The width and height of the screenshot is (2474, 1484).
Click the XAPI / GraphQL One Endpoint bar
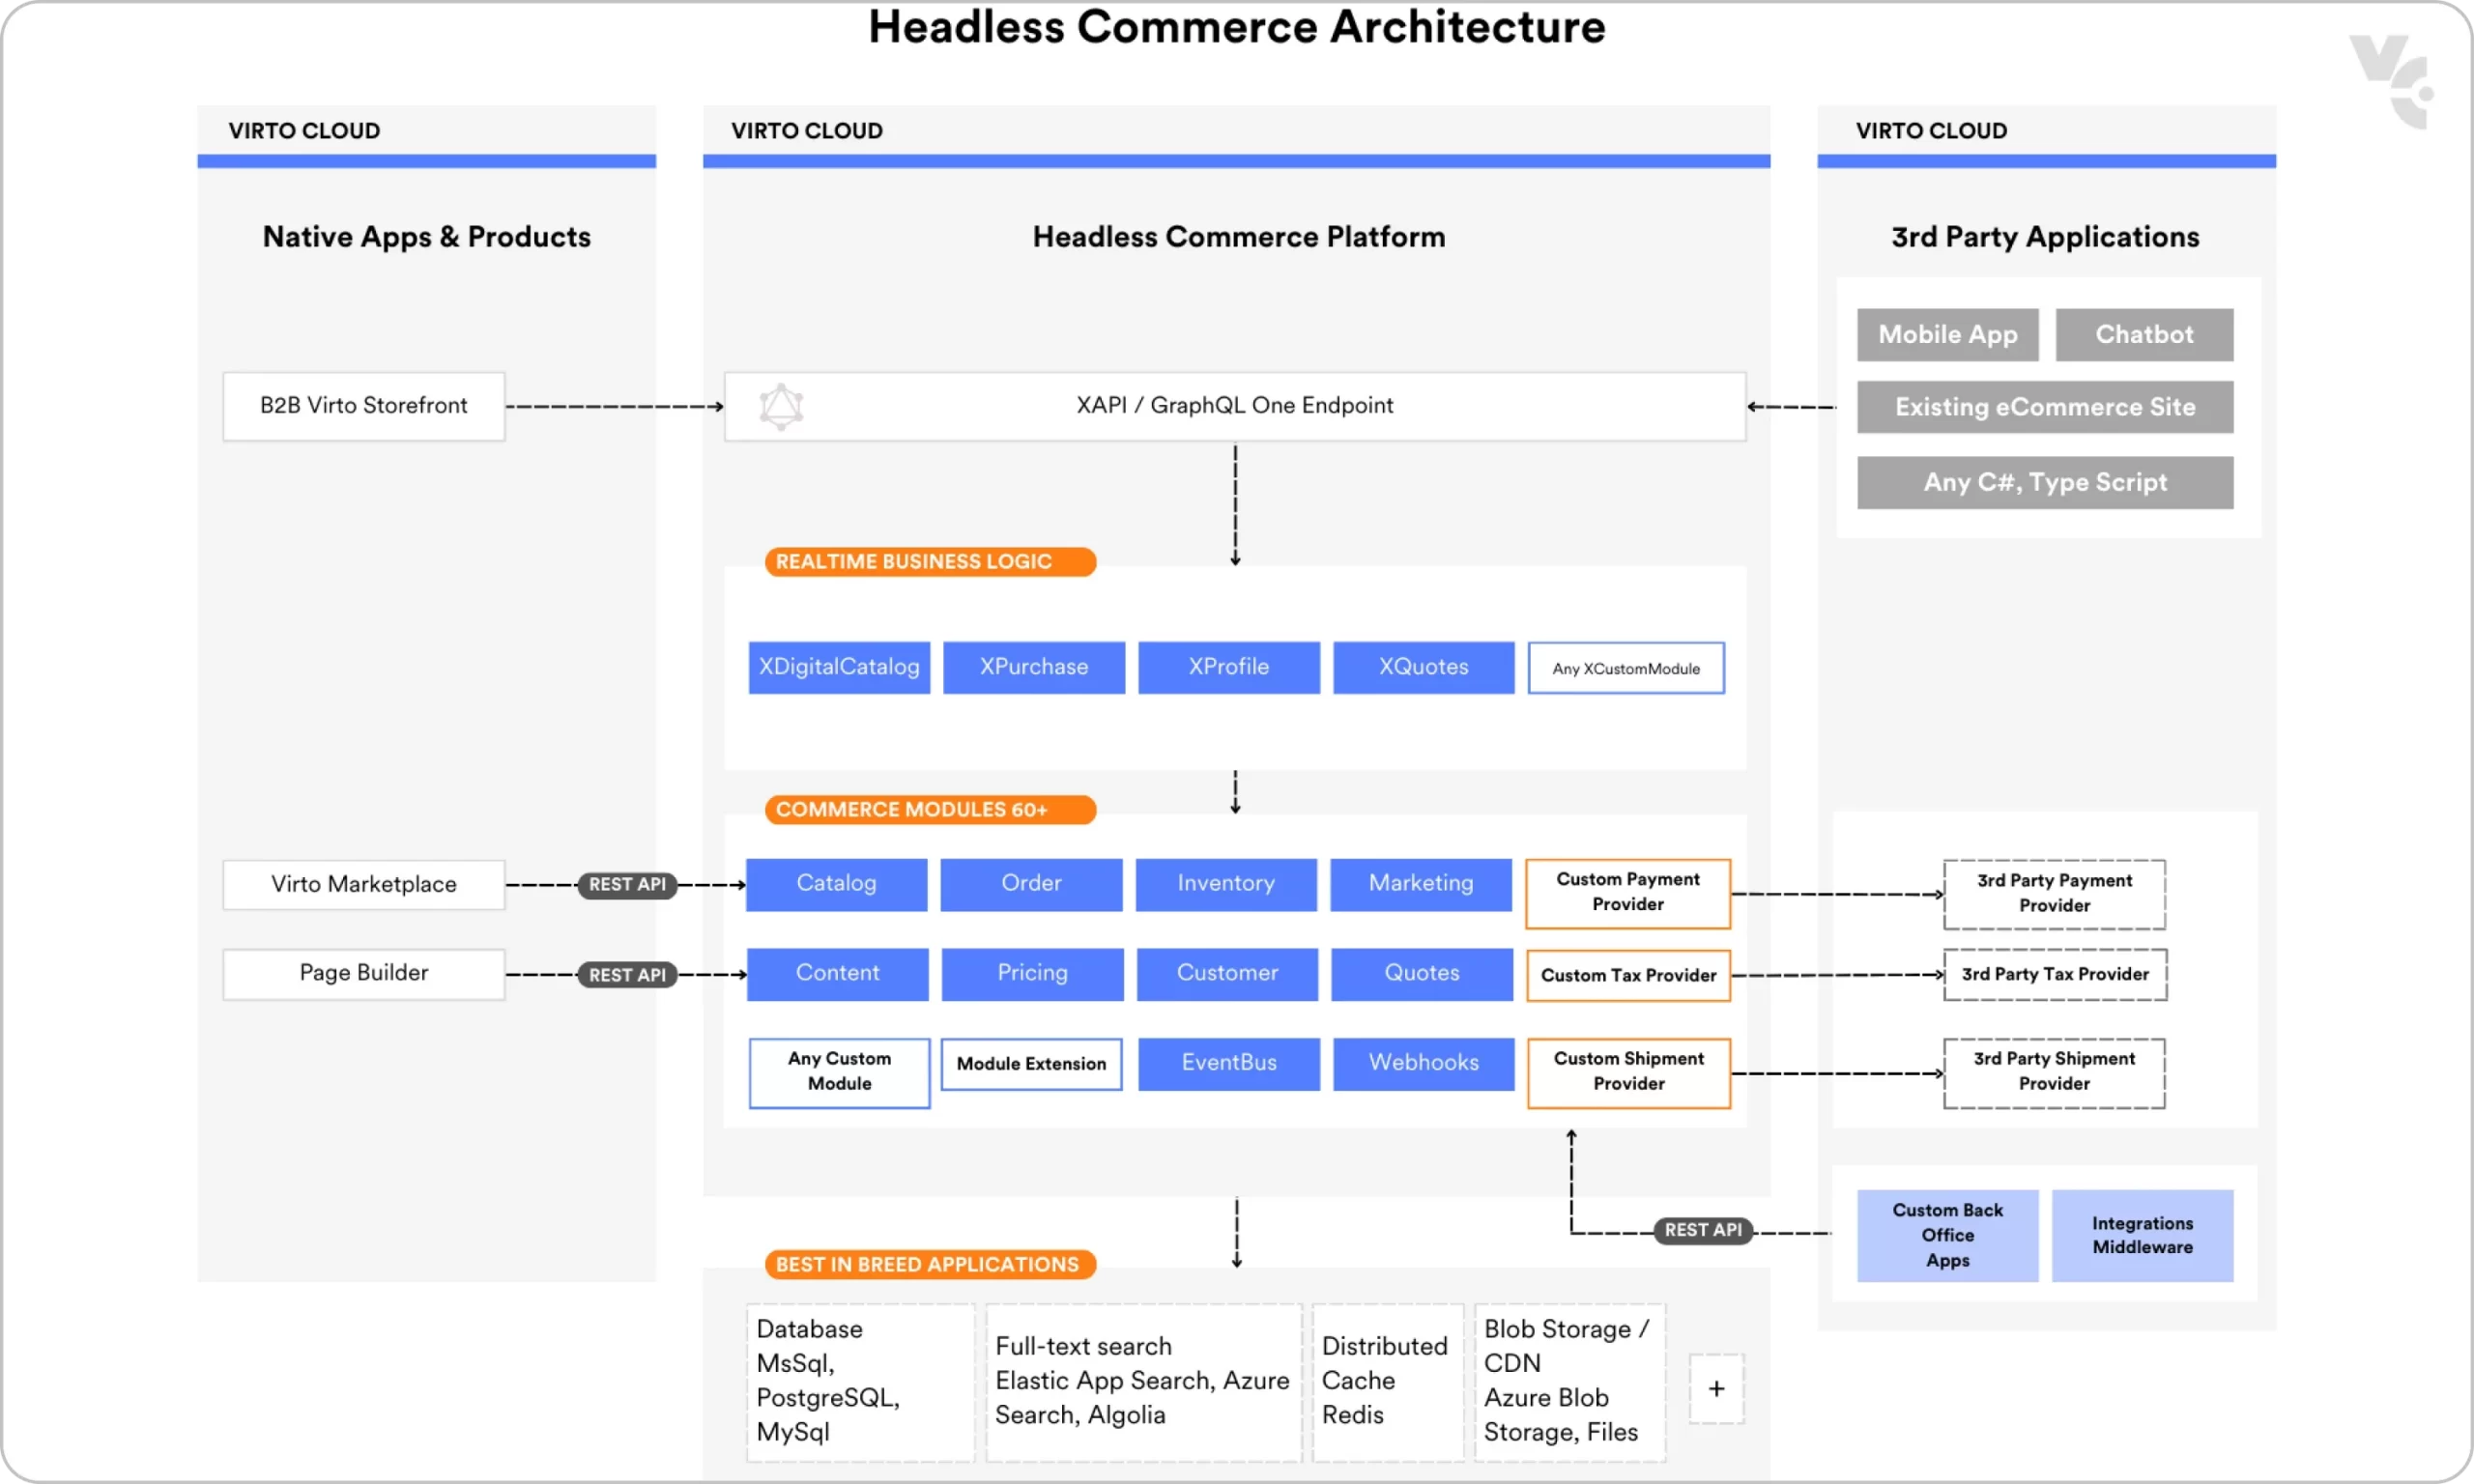point(1234,406)
